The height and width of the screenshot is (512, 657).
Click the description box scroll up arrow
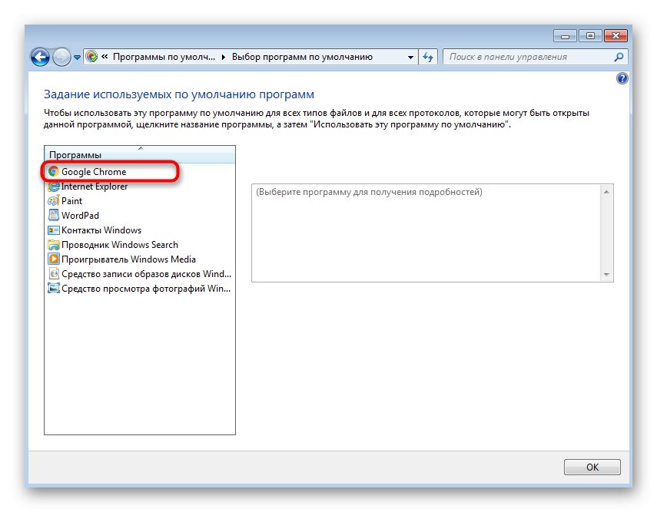606,192
